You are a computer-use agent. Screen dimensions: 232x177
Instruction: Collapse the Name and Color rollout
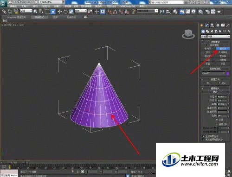point(215,69)
